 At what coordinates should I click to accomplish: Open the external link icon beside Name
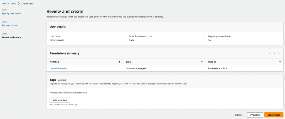point(58,62)
